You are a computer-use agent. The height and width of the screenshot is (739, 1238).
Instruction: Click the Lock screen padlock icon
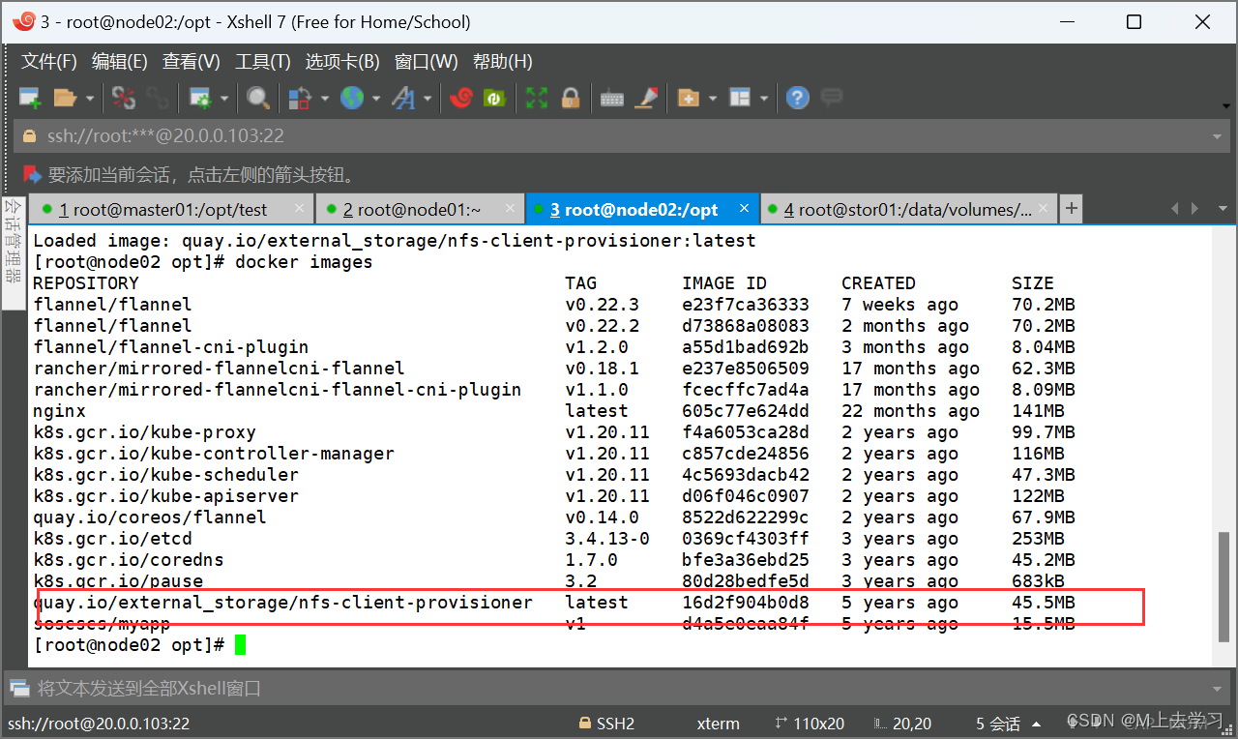571,98
